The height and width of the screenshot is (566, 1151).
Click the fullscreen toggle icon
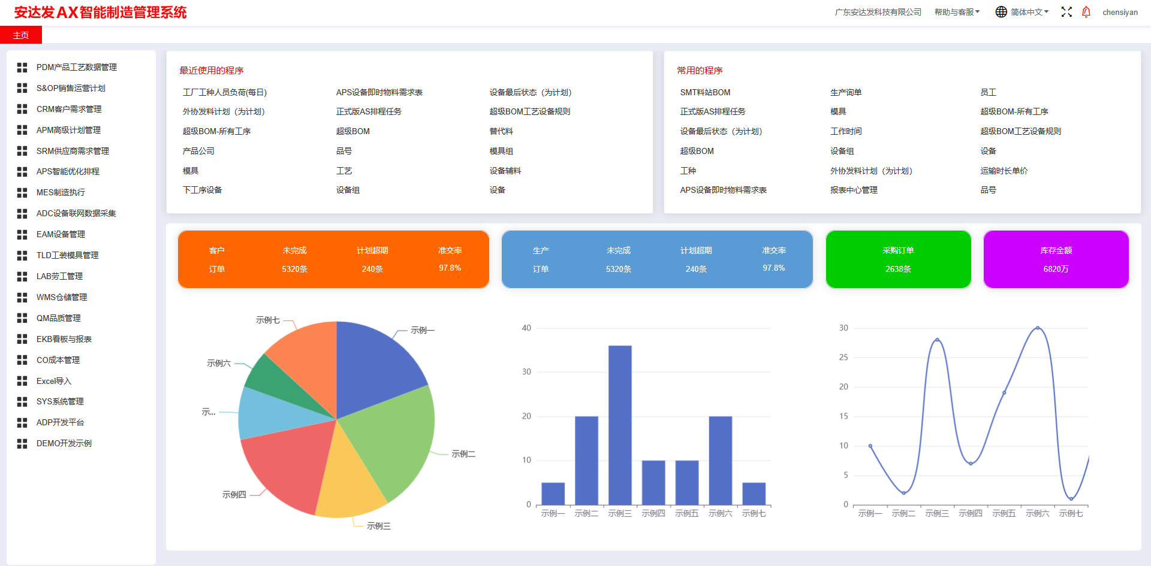pyautogui.click(x=1066, y=12)
